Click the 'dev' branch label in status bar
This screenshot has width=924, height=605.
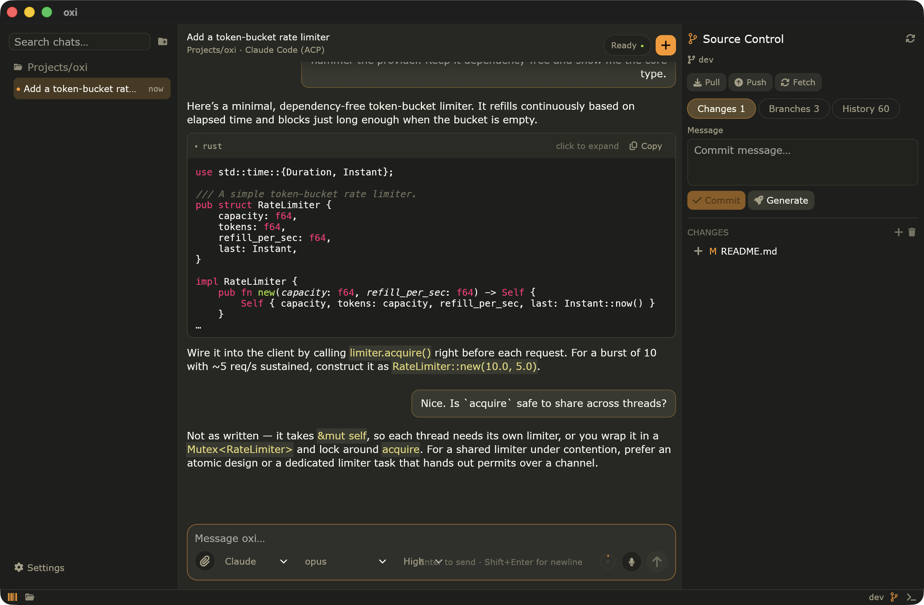pos(876,597)
